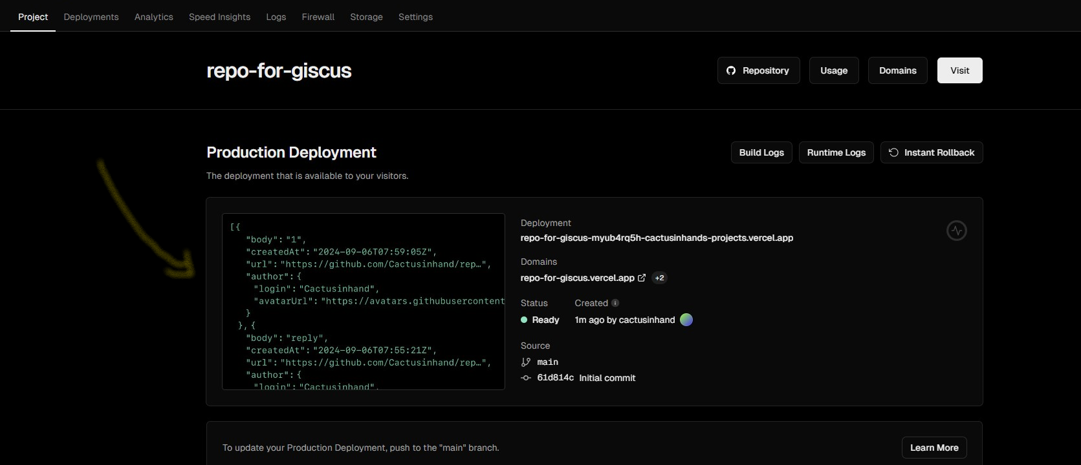Select the Settings tab

[x=415, y=17]
